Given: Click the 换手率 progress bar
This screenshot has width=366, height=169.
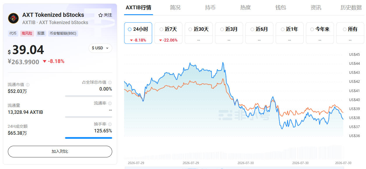Looking at the screenshot, I should tap(89, 138).
